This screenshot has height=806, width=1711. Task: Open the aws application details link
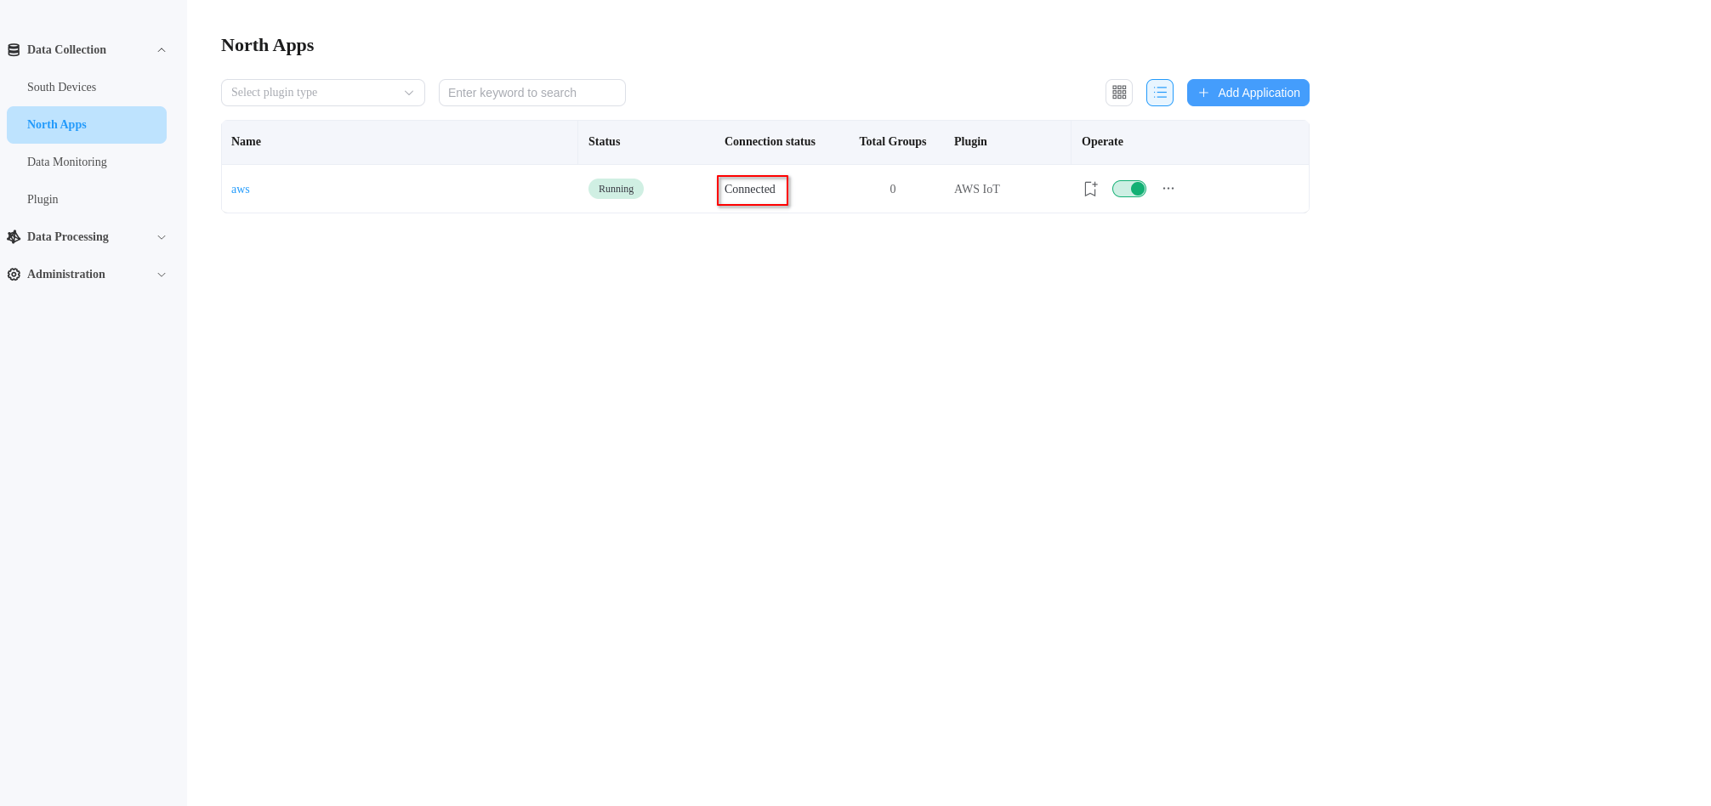pos(241,189)
